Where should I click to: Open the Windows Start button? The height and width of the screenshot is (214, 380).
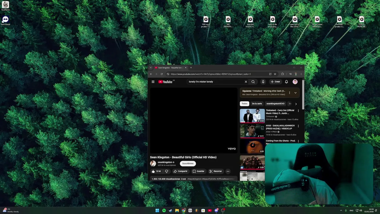(x=157, y=210)
